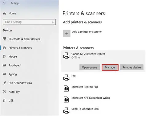
Task: Click the Microsoft Print to PDF icon
Action: (x=66, y=89)
